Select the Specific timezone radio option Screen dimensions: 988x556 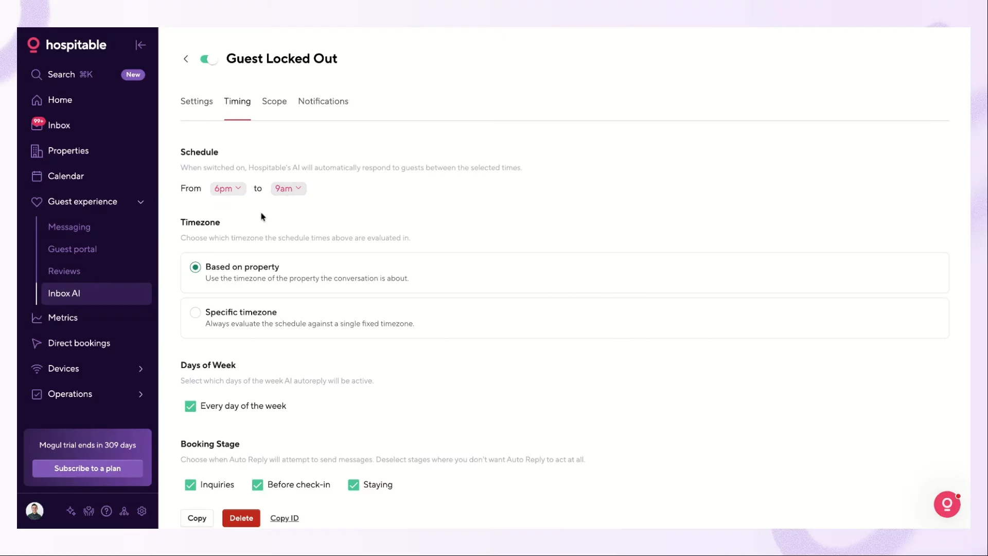click(x=195, y=312)
